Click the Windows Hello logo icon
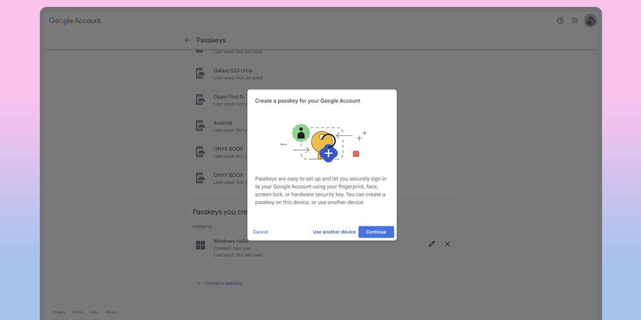This screenshot has width=641, height=320. point(200,245)
